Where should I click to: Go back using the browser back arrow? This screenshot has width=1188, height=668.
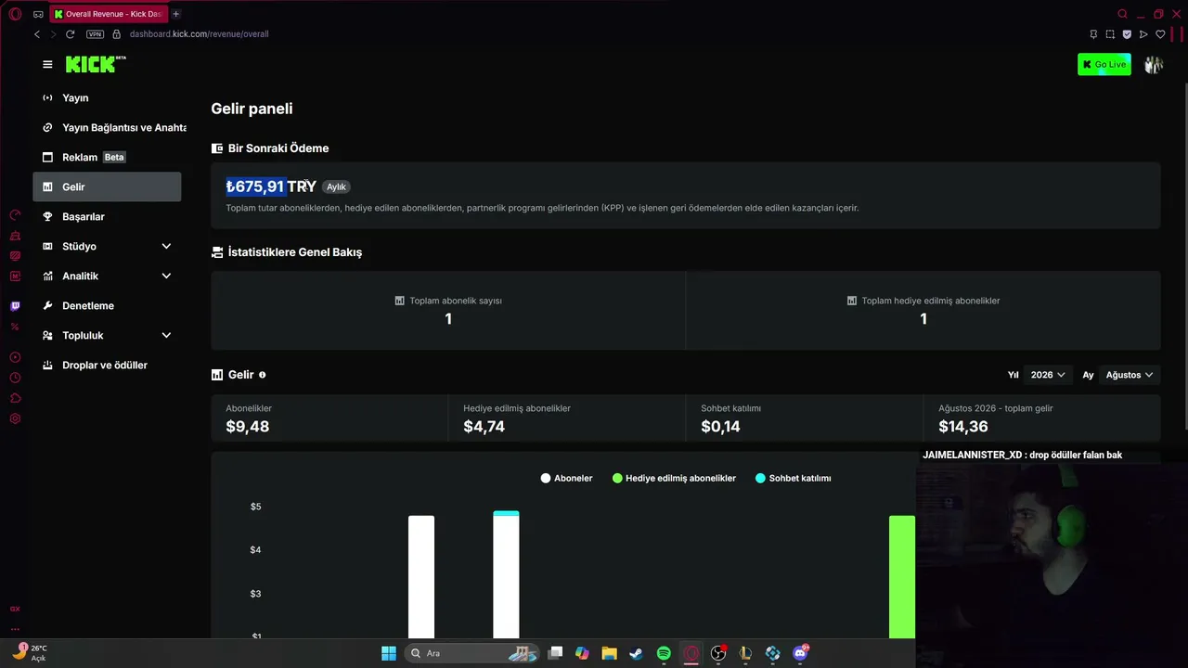(37, 34)
